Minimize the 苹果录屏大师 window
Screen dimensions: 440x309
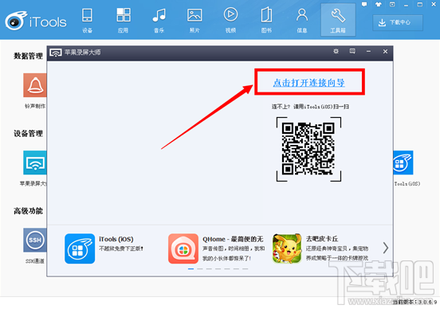368,51
